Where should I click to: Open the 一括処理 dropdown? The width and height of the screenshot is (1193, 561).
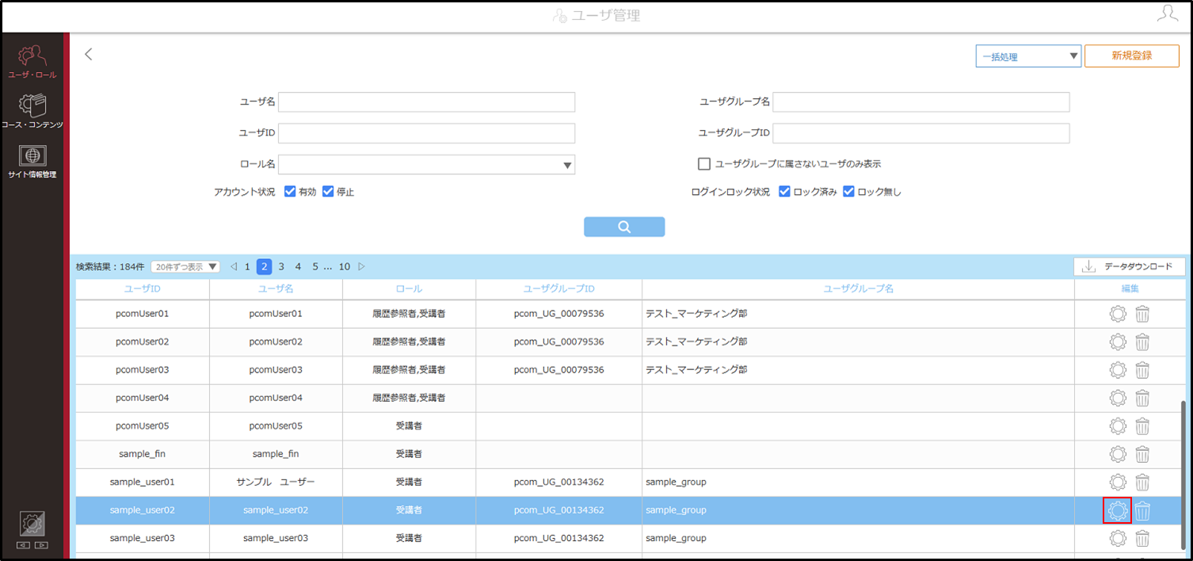point(1028,56)
